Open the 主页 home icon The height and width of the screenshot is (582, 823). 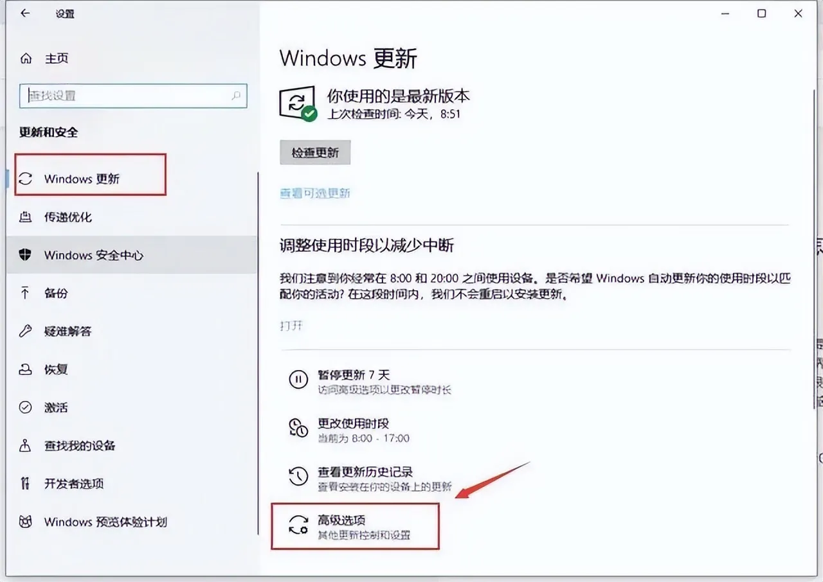pyautogui.click(x=26, y=58)
